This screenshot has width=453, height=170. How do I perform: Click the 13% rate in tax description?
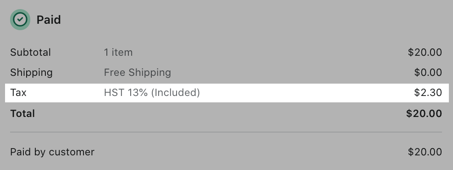click(x=138, y=93)
